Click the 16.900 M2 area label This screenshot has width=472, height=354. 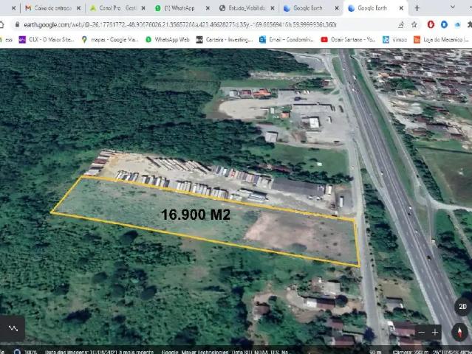point(196,215)
